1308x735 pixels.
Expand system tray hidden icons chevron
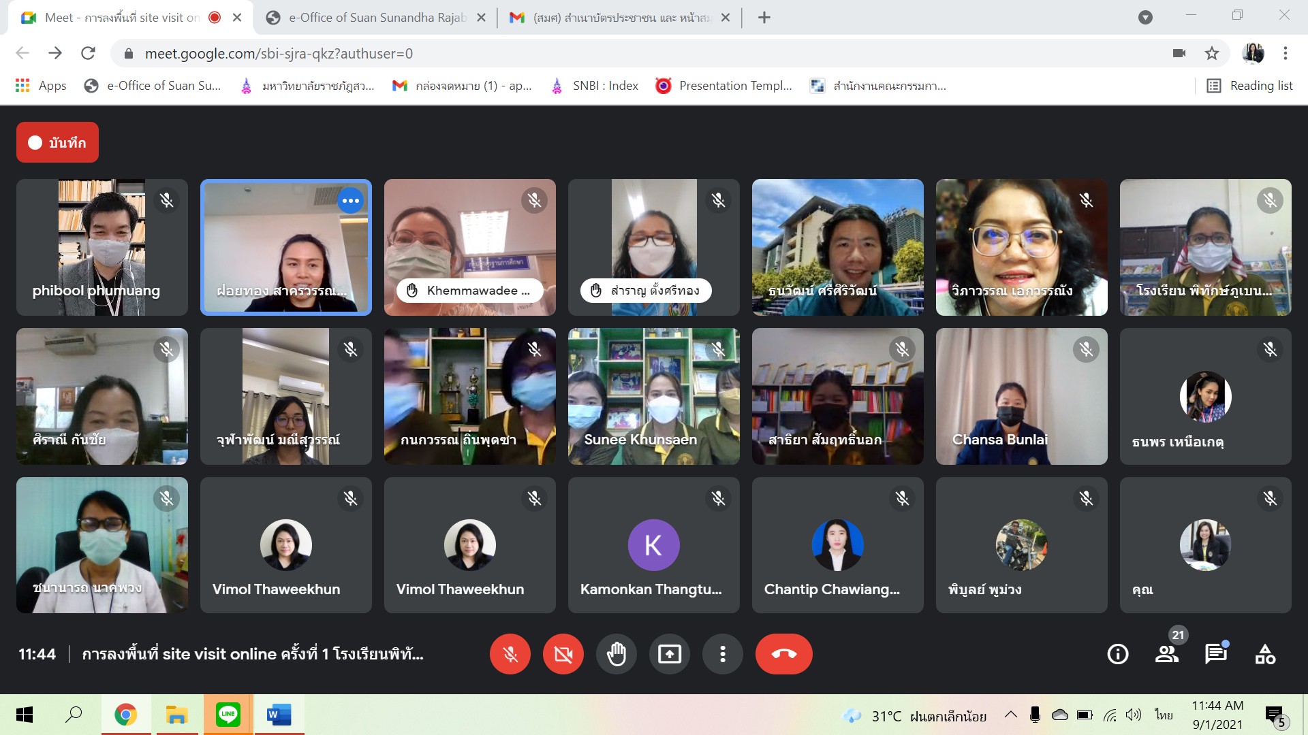click(x=1011, y=715)
